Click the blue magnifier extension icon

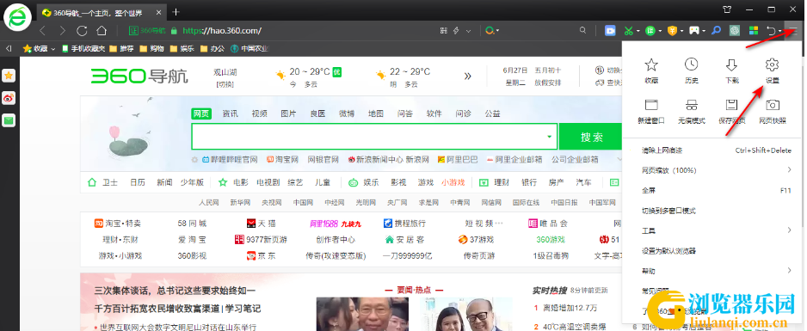coord(716,31)
